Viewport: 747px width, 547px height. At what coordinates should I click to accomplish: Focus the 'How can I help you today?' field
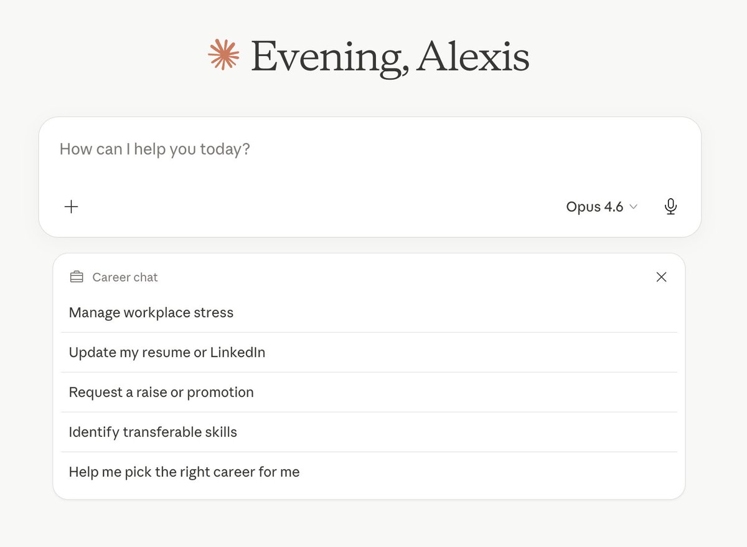coord(370,150)
